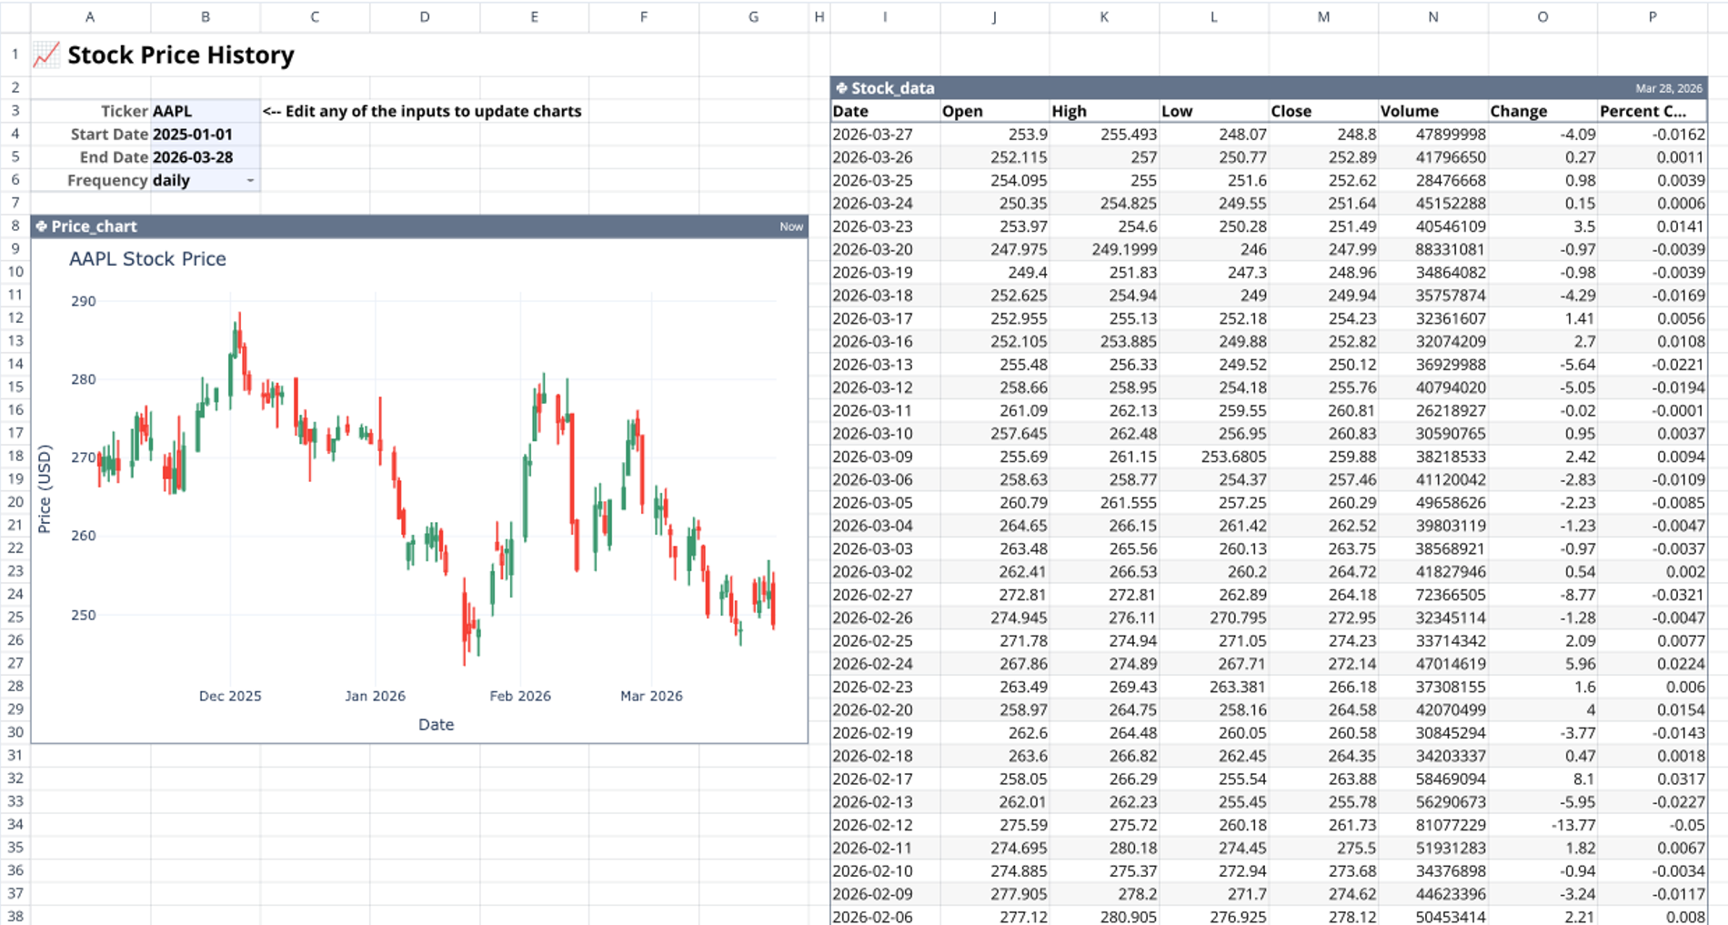The image size is (1728, 925).
Task: Select volume value 81077229
Action: (1433, 825)
